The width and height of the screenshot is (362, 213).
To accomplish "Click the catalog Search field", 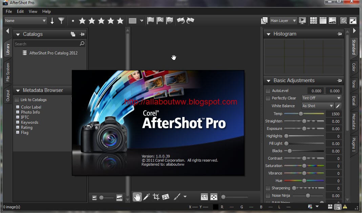I will 50,44.
